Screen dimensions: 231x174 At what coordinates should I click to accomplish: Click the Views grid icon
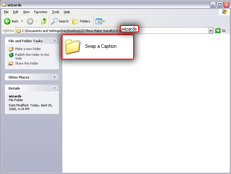coord(99,21)
